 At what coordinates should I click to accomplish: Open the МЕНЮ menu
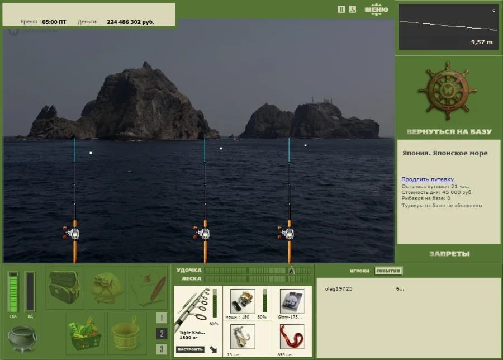[x=376, y=10]
